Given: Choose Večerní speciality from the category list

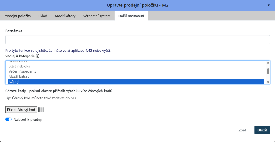Looking at the screenshot, I should click(x=22, y=71).
